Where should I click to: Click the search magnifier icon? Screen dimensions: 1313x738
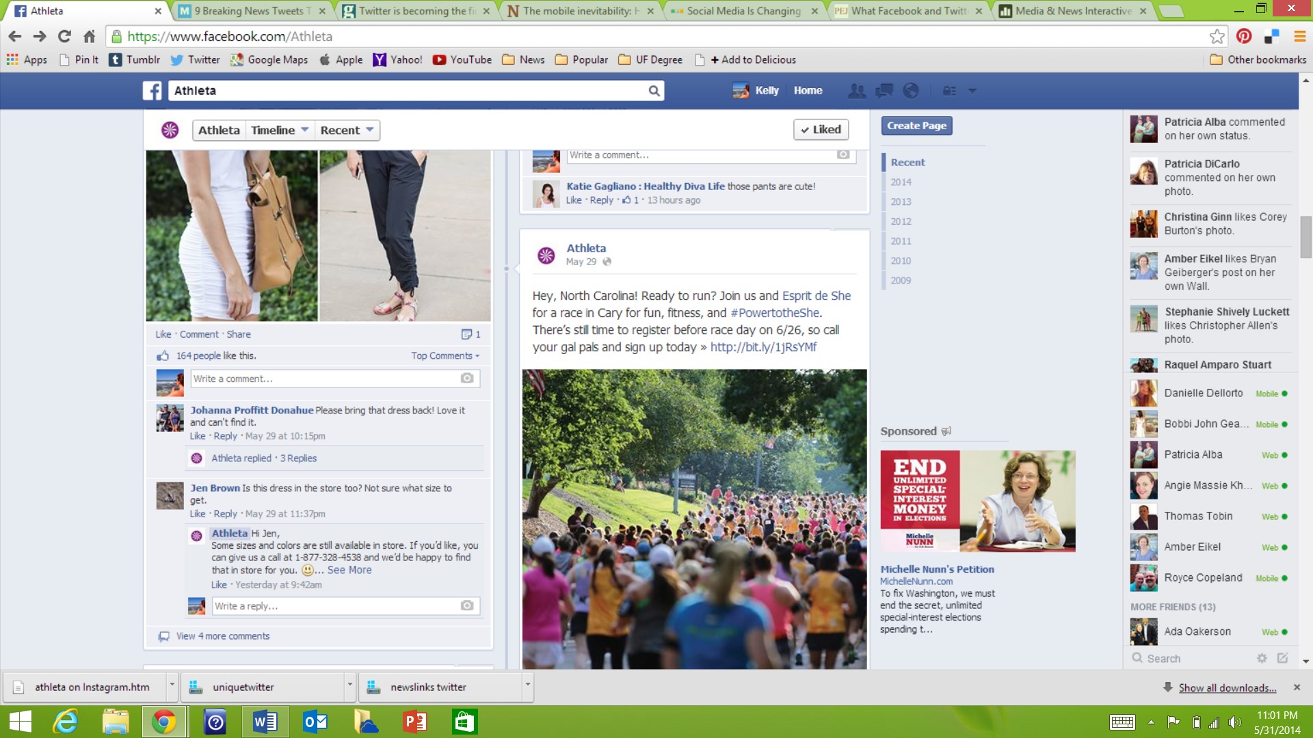pyautogui.click(x=654, y=90)
